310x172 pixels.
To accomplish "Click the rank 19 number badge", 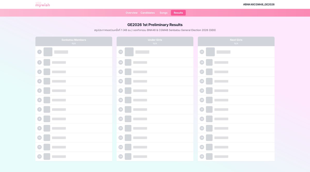I will [x=121, y=110].
